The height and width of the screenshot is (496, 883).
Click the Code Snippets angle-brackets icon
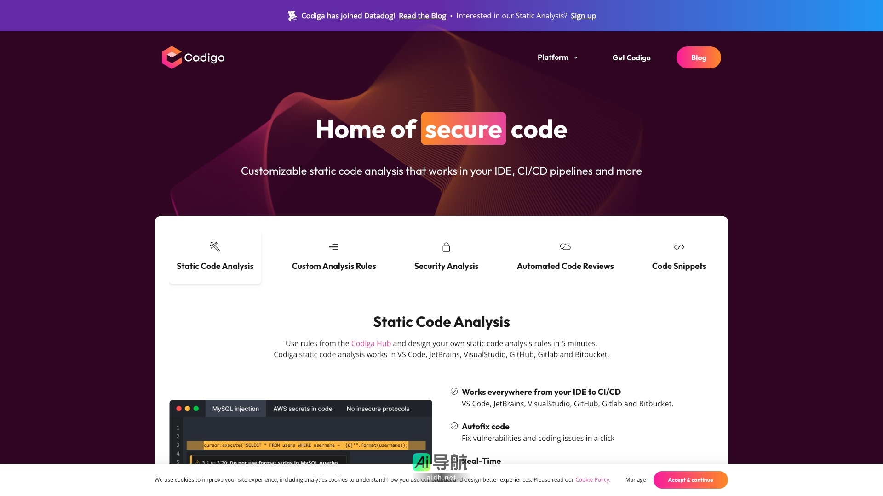pos(679,247)
